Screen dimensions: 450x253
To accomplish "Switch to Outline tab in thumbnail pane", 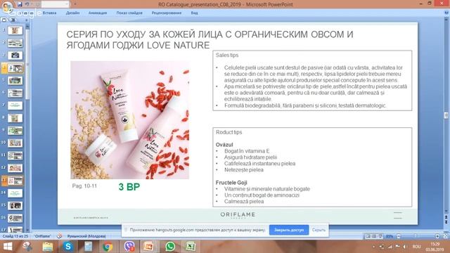I will click(13, 20).
